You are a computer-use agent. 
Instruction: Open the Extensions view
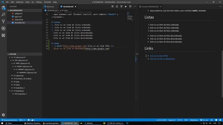coord(3,35)
